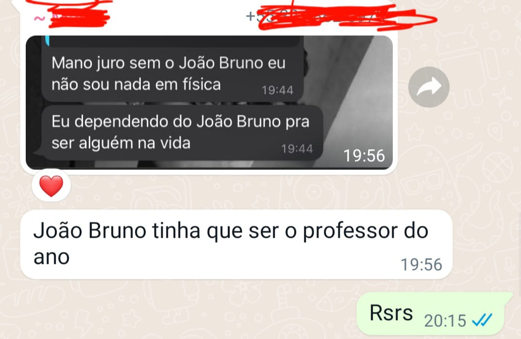
Task: Open the red heart reaction
Action: click(51, 185)
